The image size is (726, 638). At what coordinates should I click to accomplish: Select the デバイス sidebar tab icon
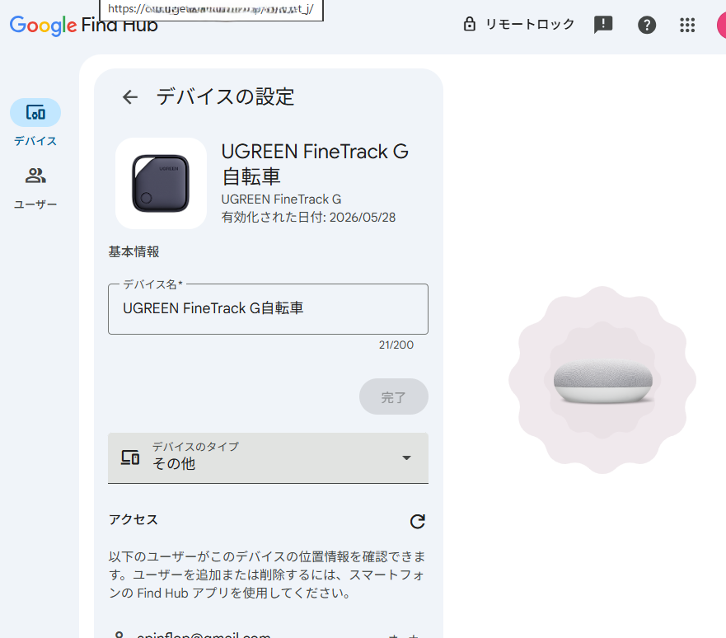35,112
